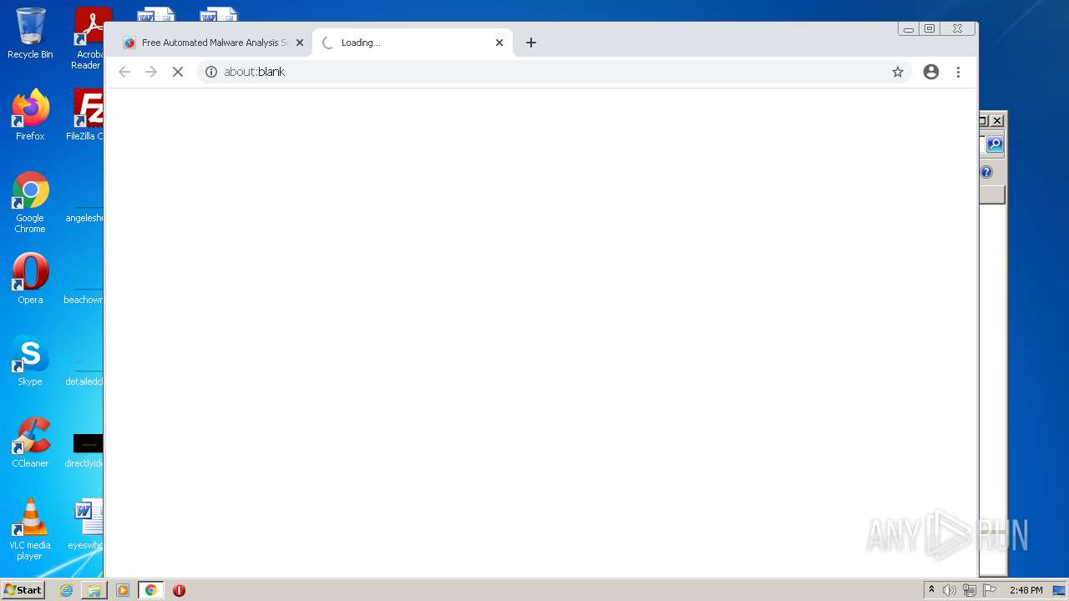Open Action Center flag icon

pos(990,590)
